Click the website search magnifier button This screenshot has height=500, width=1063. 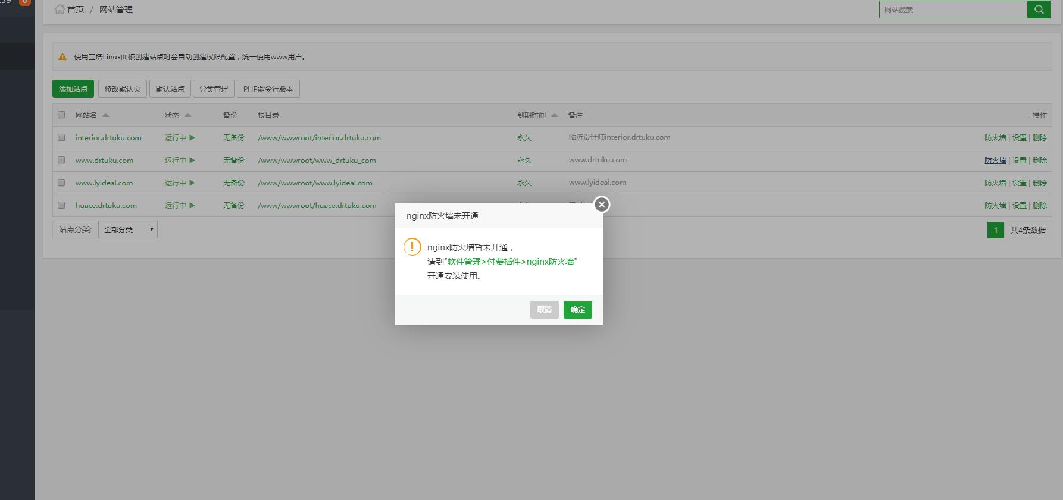click(1039, 10)
